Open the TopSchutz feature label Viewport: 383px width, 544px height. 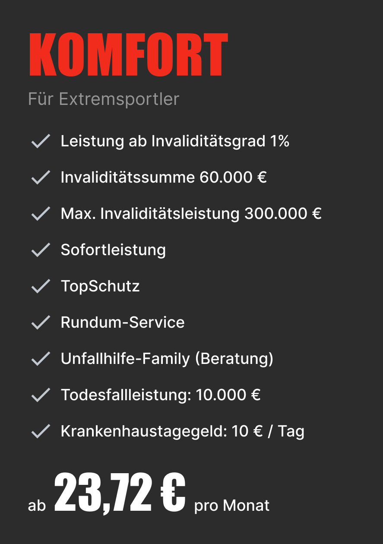click(100, 286)
